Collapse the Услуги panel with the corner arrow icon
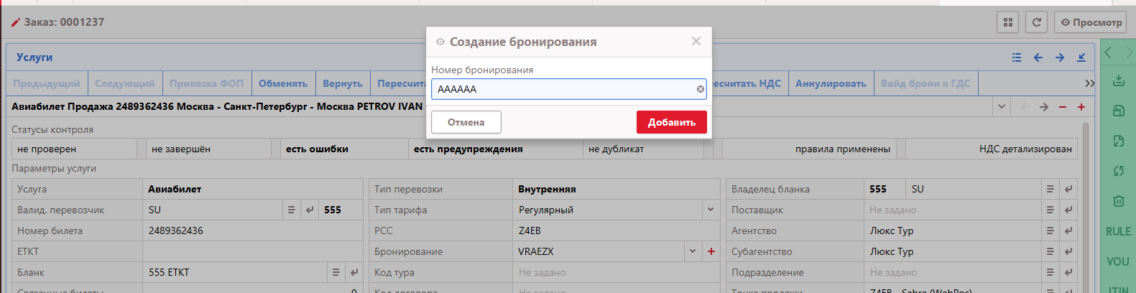 click(x=1081, y=57)
